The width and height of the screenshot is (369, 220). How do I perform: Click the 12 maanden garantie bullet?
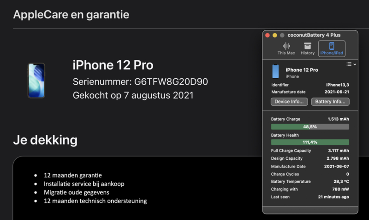pos(73,175)
